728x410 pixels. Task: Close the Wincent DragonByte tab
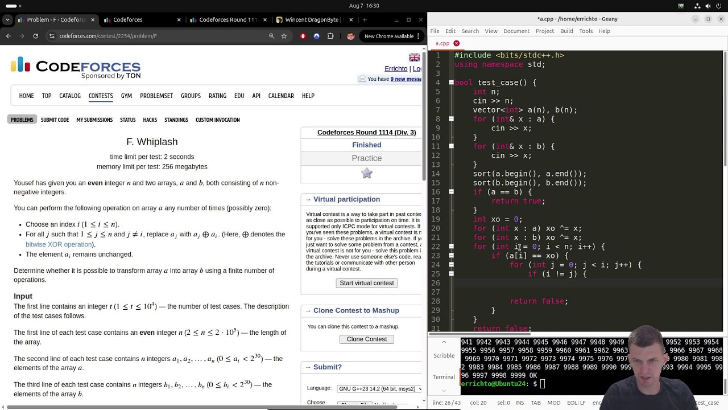(x=350, y=19)
